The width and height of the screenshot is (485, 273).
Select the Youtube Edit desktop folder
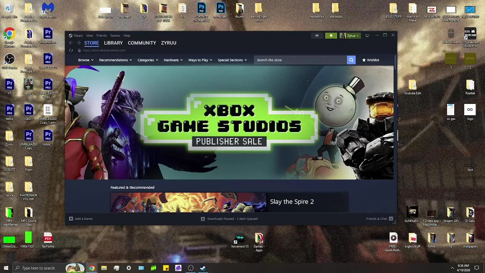(413, 87)
